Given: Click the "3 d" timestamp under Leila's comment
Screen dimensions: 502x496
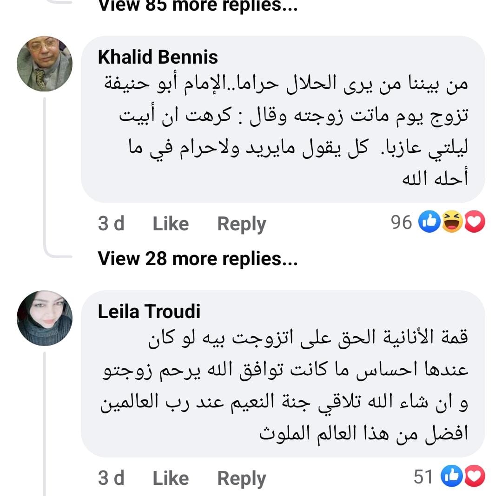Looking at the screenshot, I should [x=111, y=478].
